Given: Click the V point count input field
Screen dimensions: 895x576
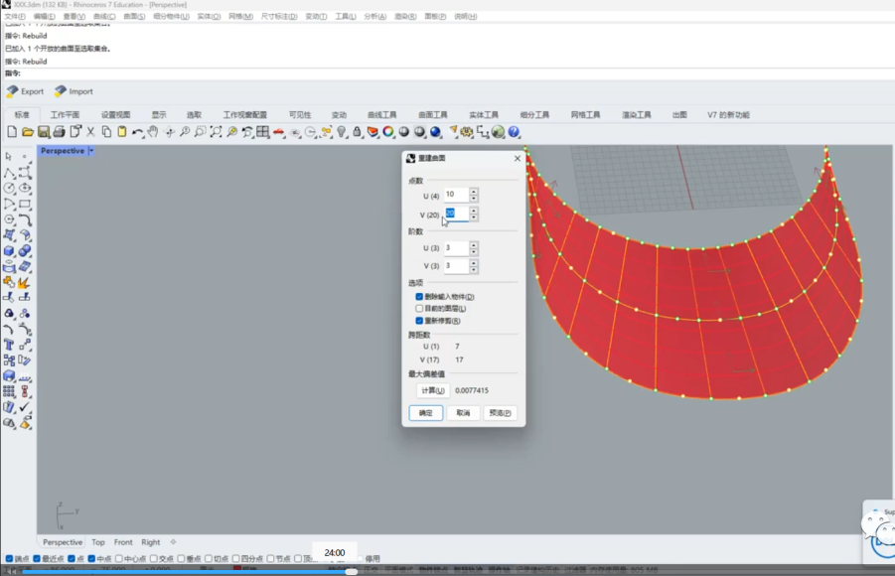Looking at the screenshot, I should coord(455,214).
